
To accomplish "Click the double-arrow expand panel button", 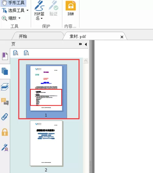I will tap(80, 44).
